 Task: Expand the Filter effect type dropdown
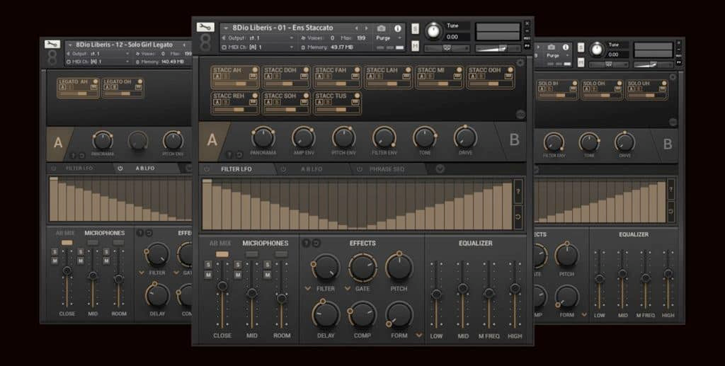[307, 289]
